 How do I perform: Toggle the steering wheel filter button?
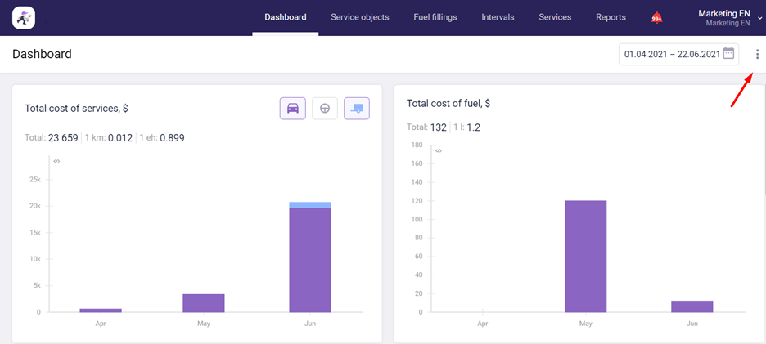click(x=325, y=108)
